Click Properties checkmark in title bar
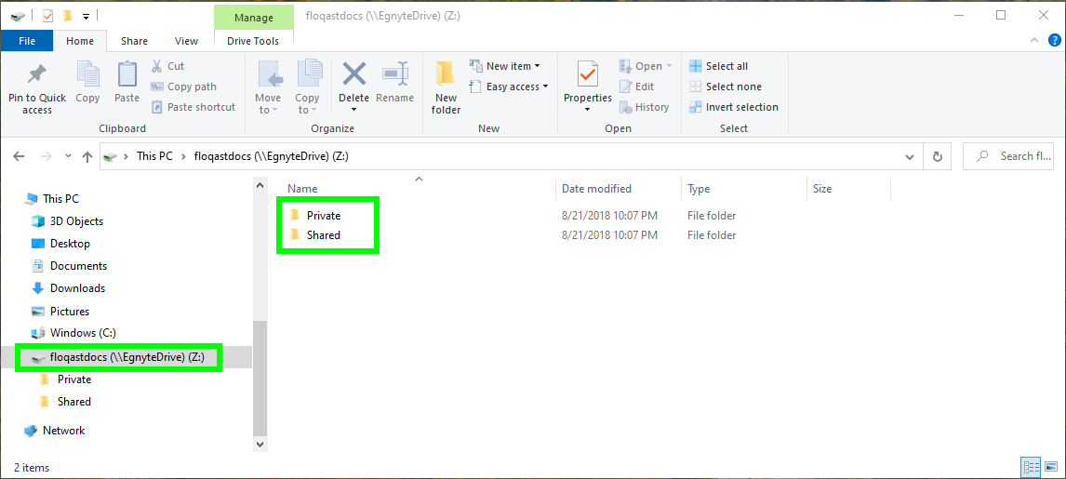Viewport: 1066px width, 479px height. [x=47, y=15]
